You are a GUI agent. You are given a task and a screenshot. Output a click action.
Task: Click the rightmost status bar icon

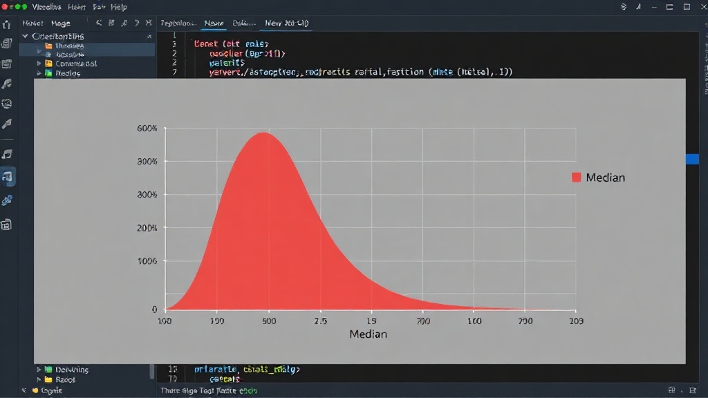click(693, 390)
